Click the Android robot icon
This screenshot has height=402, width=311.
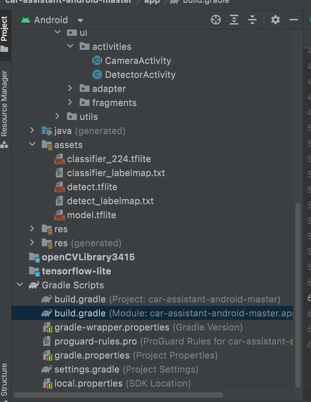point(26,20)
